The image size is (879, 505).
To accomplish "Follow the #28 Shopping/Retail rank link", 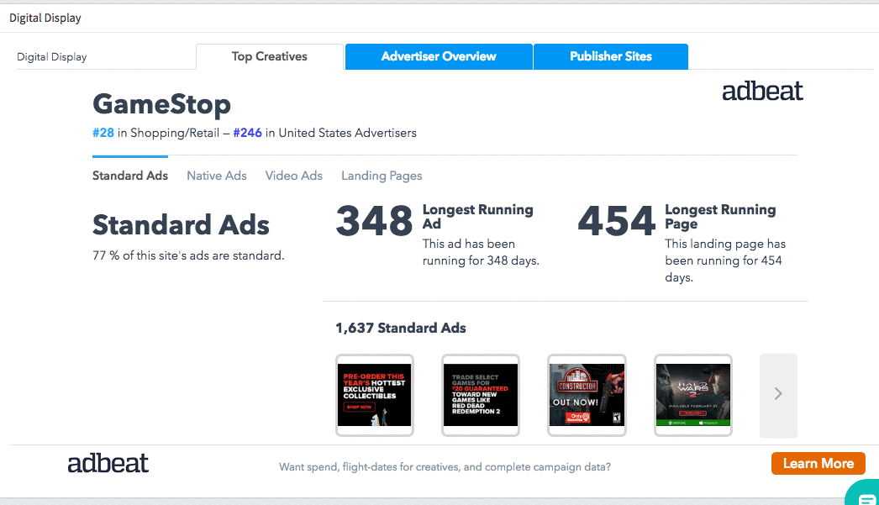I will pos(103,133).
